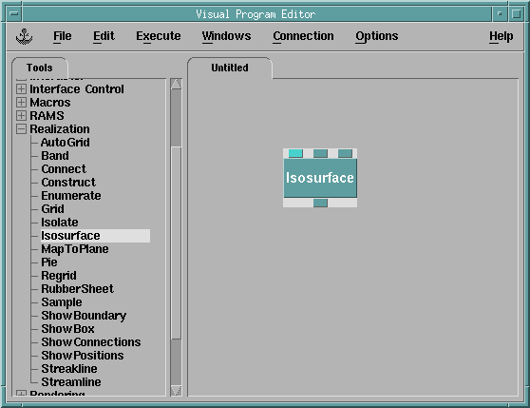This screenshot has height=408, width=530.
Task: Open the Execute menu
Action: point(159,36)
